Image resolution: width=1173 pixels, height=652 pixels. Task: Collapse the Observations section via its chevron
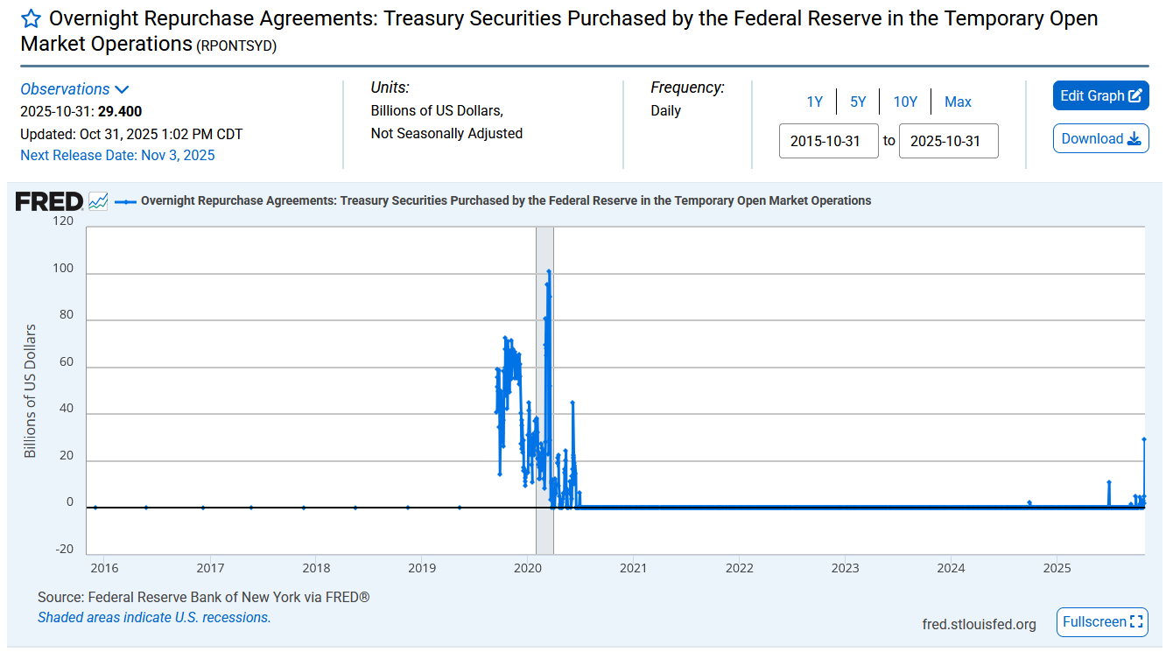pos(122,88)
